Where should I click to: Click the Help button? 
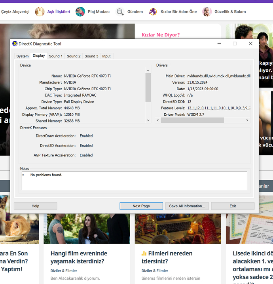(x=36, y=206)
